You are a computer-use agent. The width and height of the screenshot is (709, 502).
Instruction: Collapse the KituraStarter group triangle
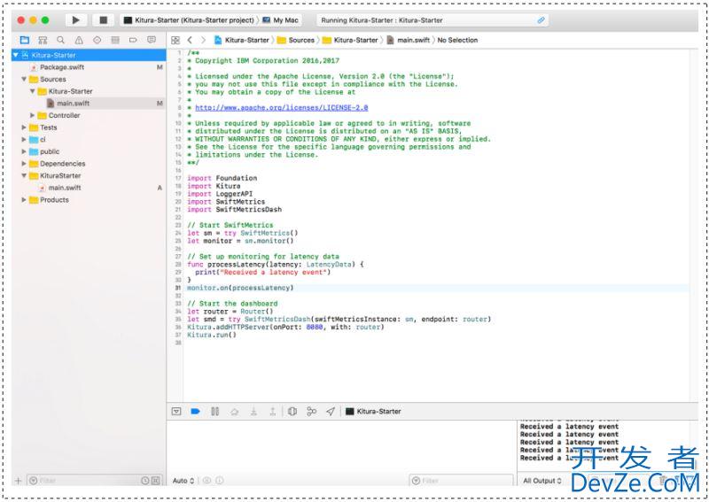pos(24,176)
